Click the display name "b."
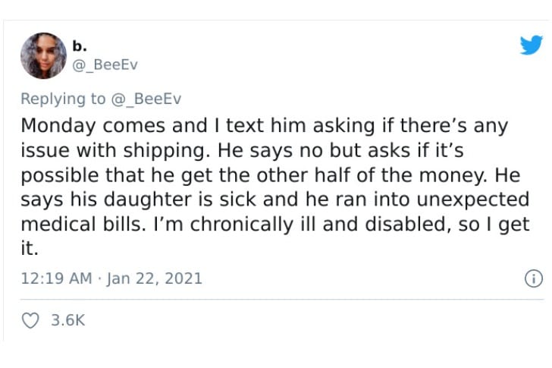The image size is (552, 368). (80, 46)
